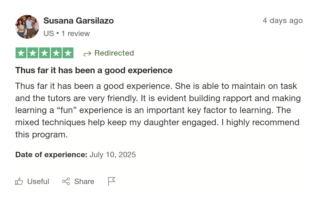Click the "Useful" button label
The width and height of the screenshot is (335, 203).
tap(38, 181)
